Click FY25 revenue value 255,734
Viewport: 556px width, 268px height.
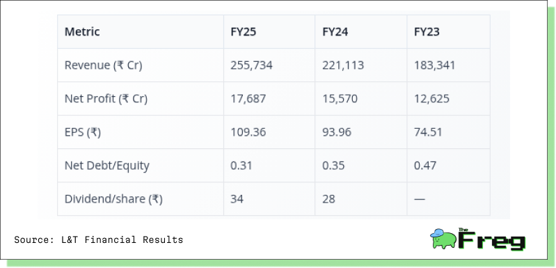point(251,65)
